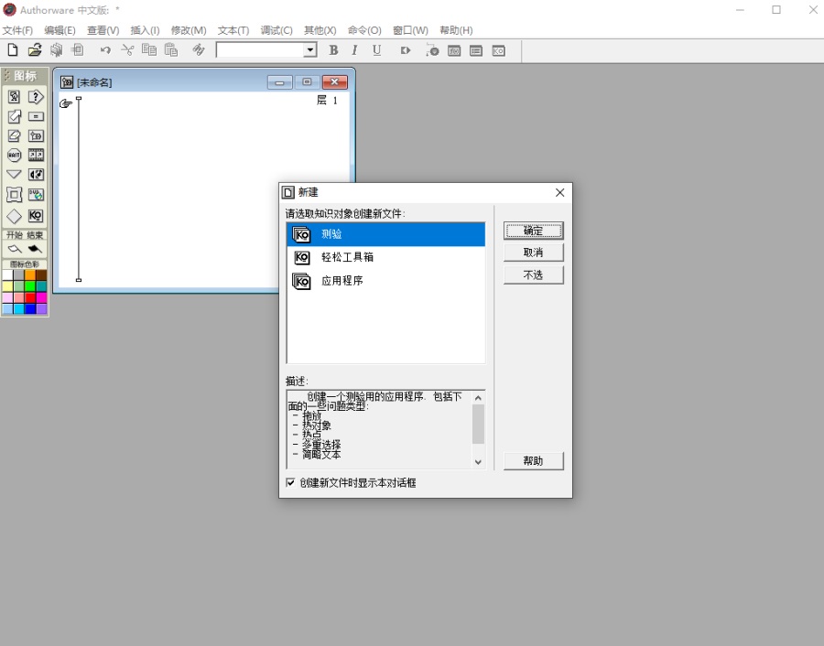The width and height of the screenshot is (824, 646).
Task: Select the Decision diamond icon
Action: [14, 216]
